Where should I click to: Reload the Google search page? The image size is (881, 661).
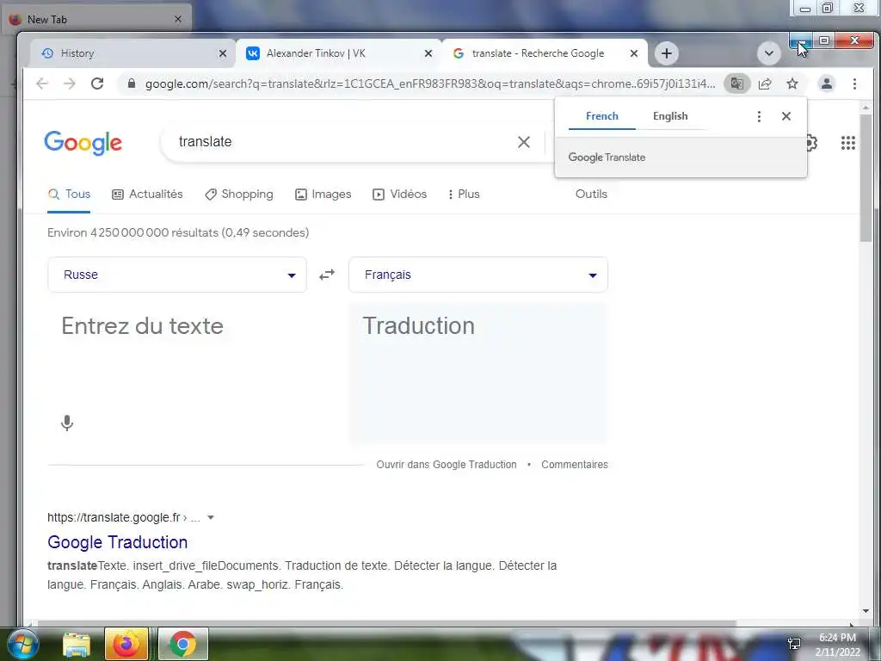click(x=97, y=83)
